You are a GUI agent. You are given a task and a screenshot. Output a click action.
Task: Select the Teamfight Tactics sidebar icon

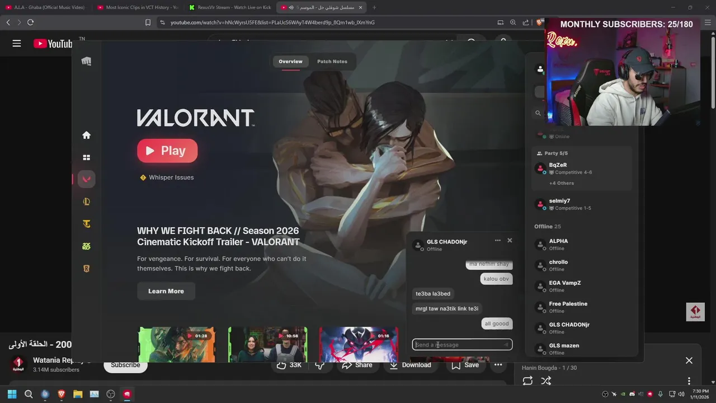tap(86, 224)
